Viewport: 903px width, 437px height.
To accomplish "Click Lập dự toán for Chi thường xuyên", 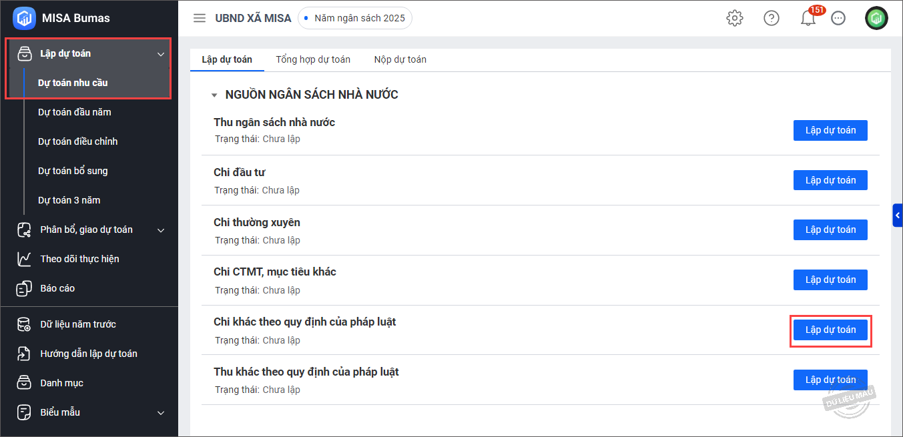I will click(830, 230).
